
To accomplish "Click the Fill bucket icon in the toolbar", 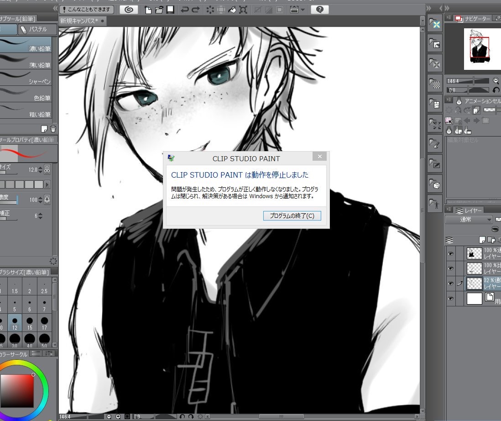I will coord(232,9).
